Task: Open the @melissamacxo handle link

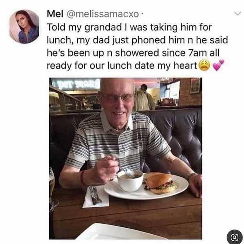Action: click(103, 14)
